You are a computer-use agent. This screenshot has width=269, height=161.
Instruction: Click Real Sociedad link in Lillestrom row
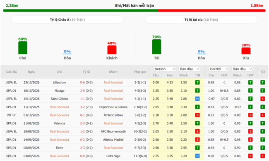[x=113, y=83]
